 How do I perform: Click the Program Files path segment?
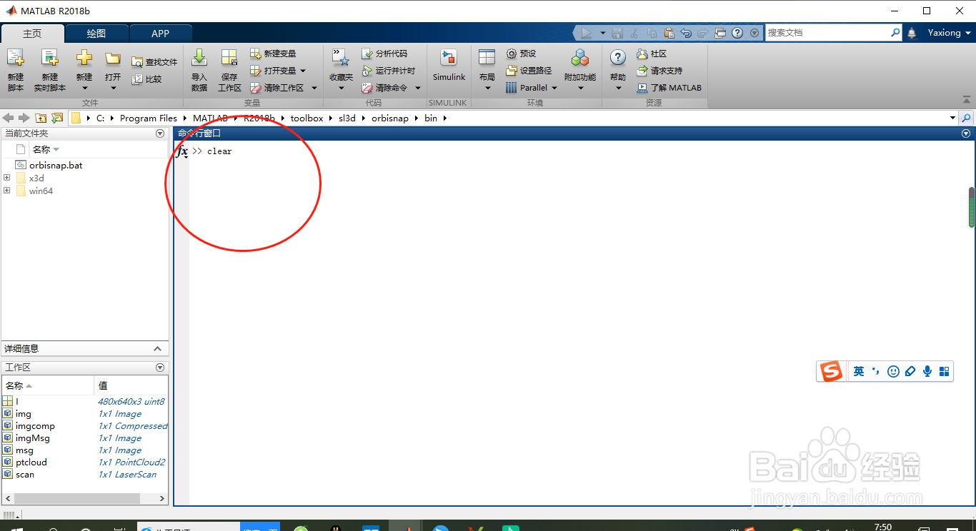coord(149,118)
